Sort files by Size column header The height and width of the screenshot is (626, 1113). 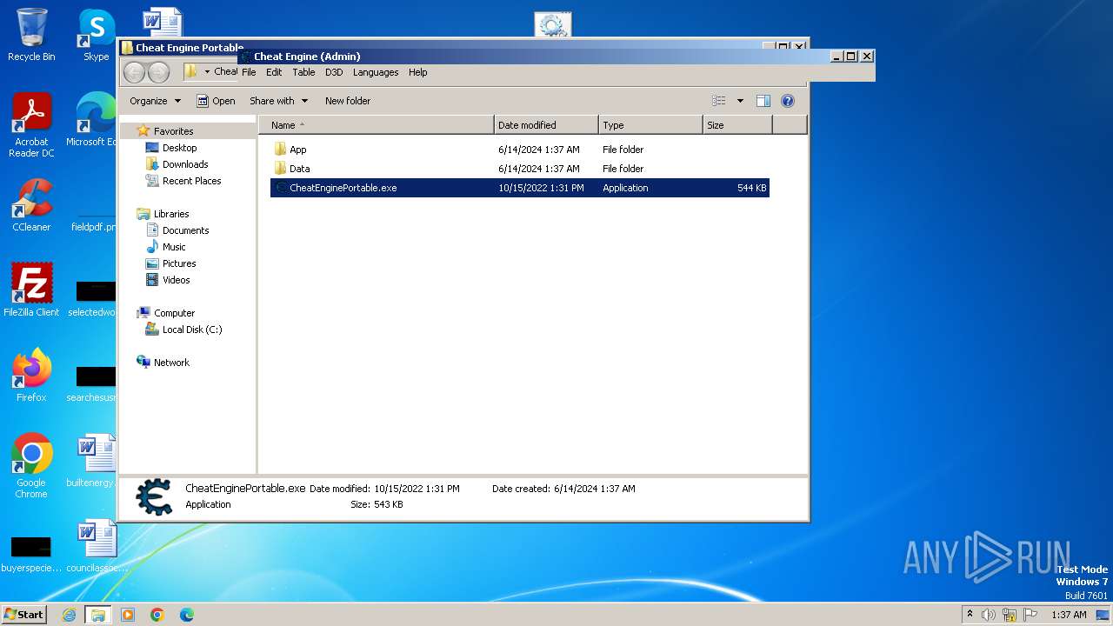(737, 125)
